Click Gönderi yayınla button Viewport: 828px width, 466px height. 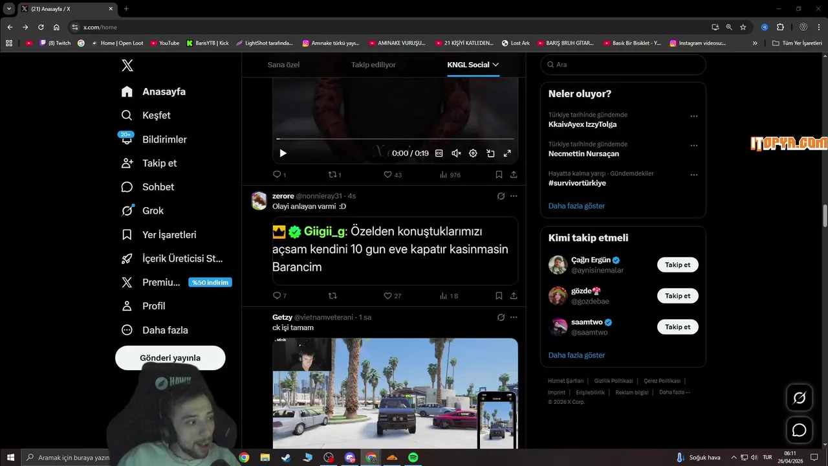(170, 358)
